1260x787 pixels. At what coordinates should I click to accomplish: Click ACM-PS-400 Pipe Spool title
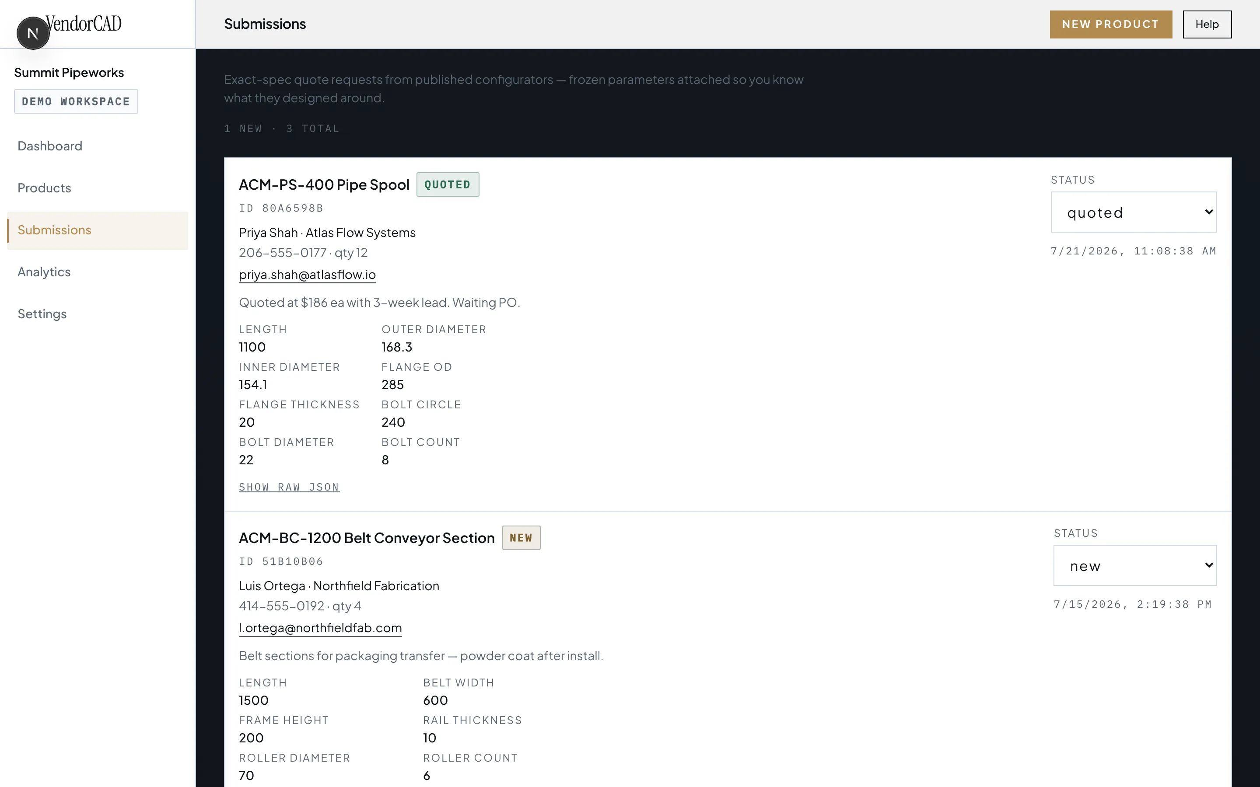point(324,185)
